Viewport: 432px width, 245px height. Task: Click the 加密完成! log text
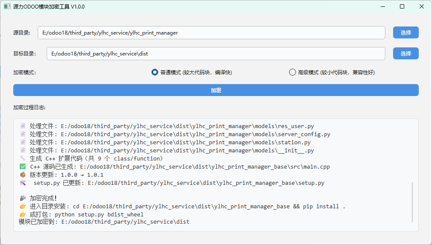pyautogui.click(x=43, y=198)
